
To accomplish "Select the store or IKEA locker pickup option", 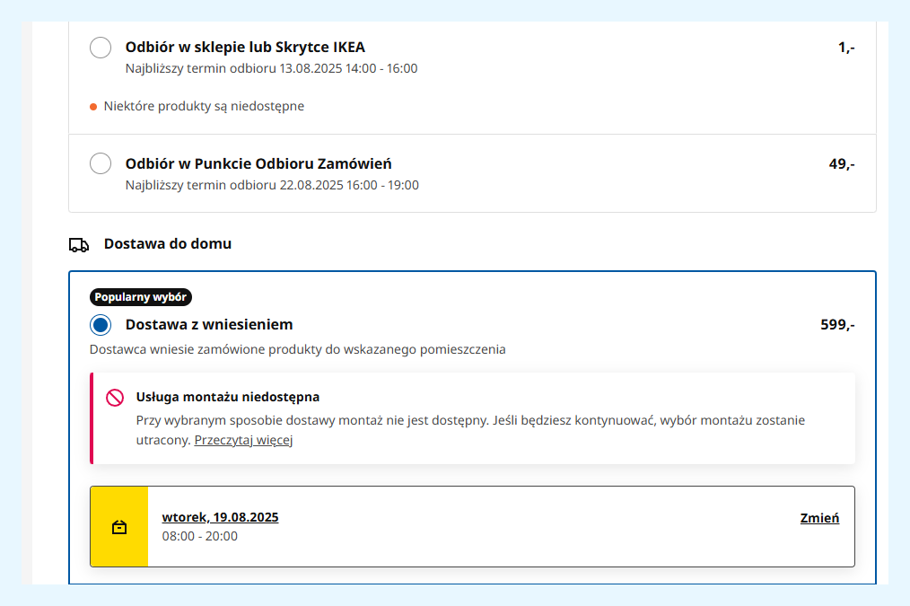I will [101, 48].
